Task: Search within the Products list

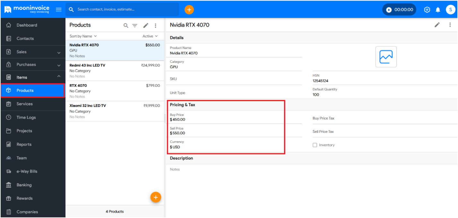Action: 126,26
